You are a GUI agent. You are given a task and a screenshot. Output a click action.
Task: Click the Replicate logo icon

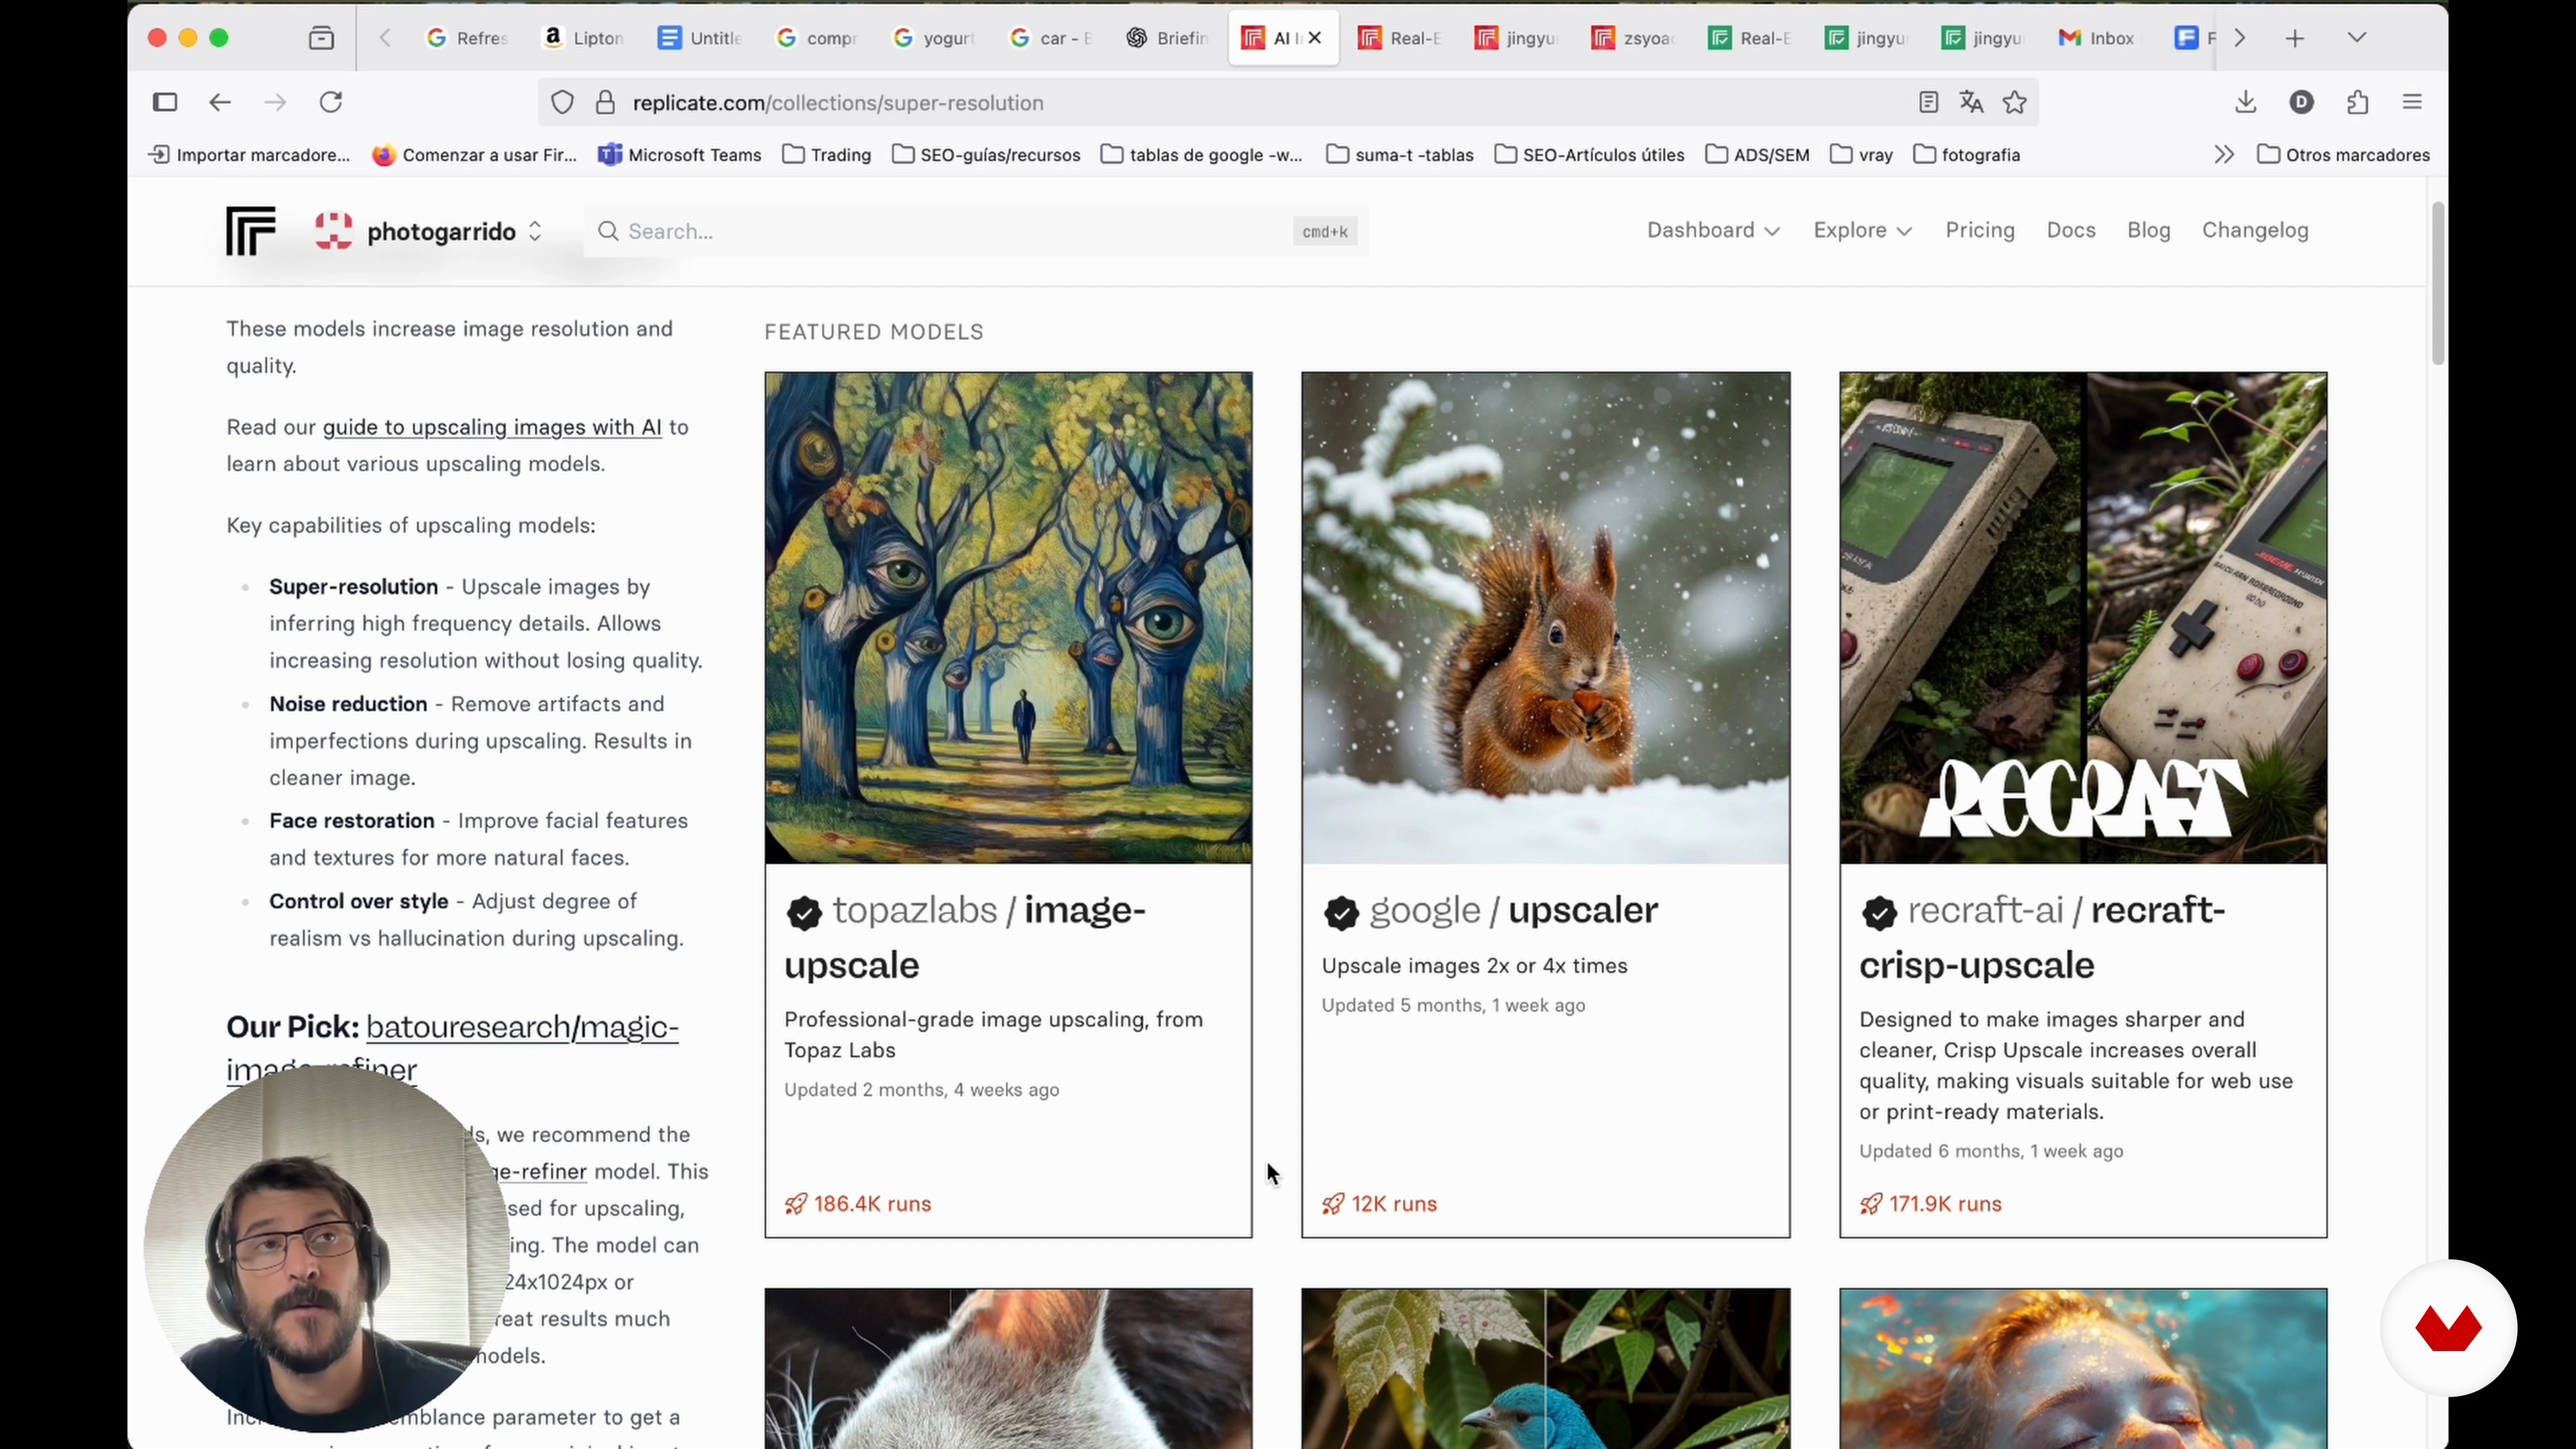point(250,231)
